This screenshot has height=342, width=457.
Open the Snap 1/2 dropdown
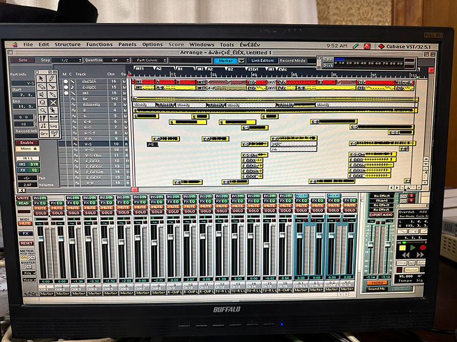pyautogui.click(x=67, y=60)
